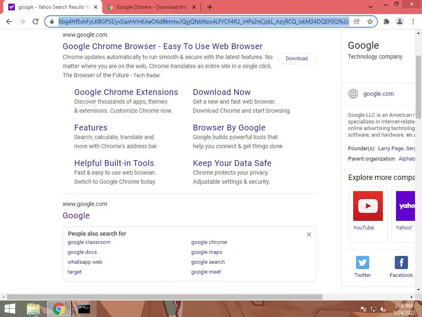This screenshot has height=317, width=422.
Task: Open founder Larry Page link
Action: [x=391, y=149]
